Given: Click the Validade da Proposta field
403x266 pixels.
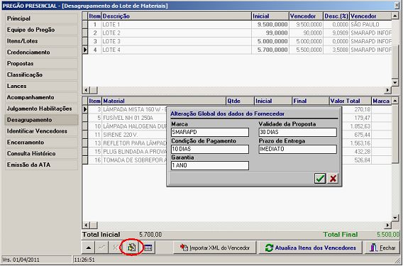Looking at the screenshot, I should [298, 133].
